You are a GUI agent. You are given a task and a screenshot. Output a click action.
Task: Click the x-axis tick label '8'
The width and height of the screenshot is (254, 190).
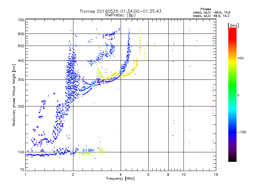pyautogui.click(x=168, y=174)
